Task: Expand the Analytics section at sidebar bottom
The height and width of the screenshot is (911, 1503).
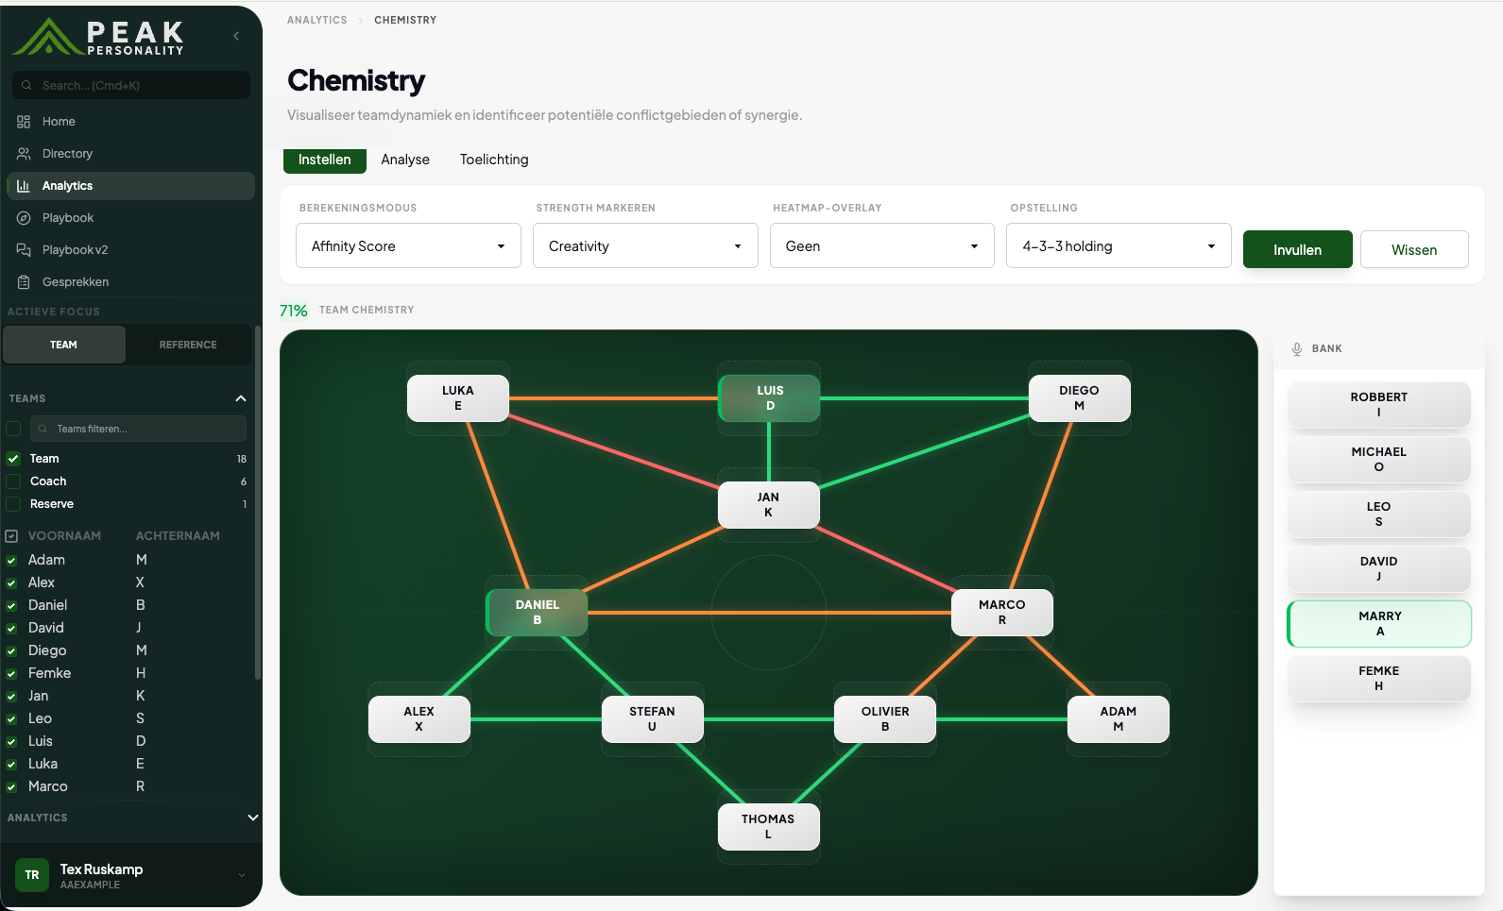Action: (252, 818)
